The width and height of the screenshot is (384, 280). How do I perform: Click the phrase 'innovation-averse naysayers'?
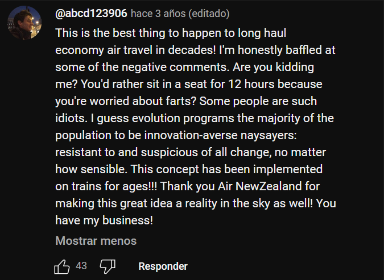click(220, 135)
